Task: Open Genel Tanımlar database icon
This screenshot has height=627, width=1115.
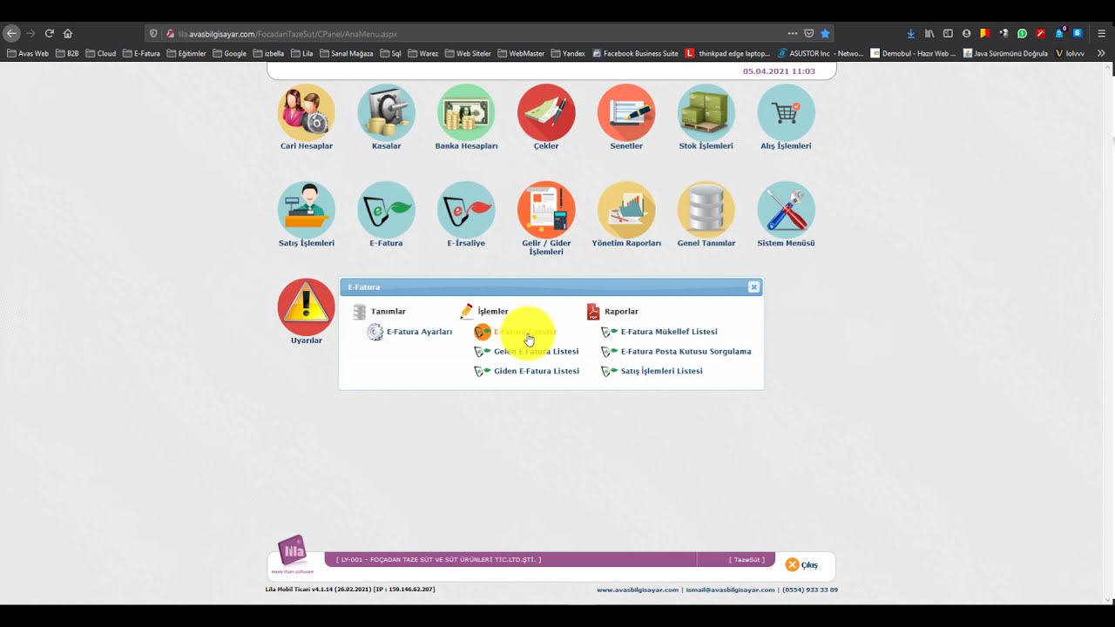Action: coord(706,210)
